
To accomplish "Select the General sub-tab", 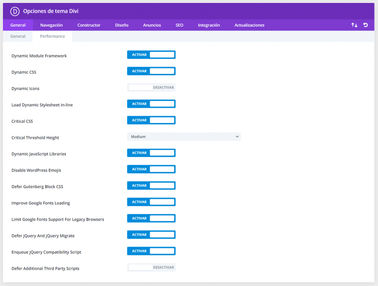I will click(x=18, y=36).
